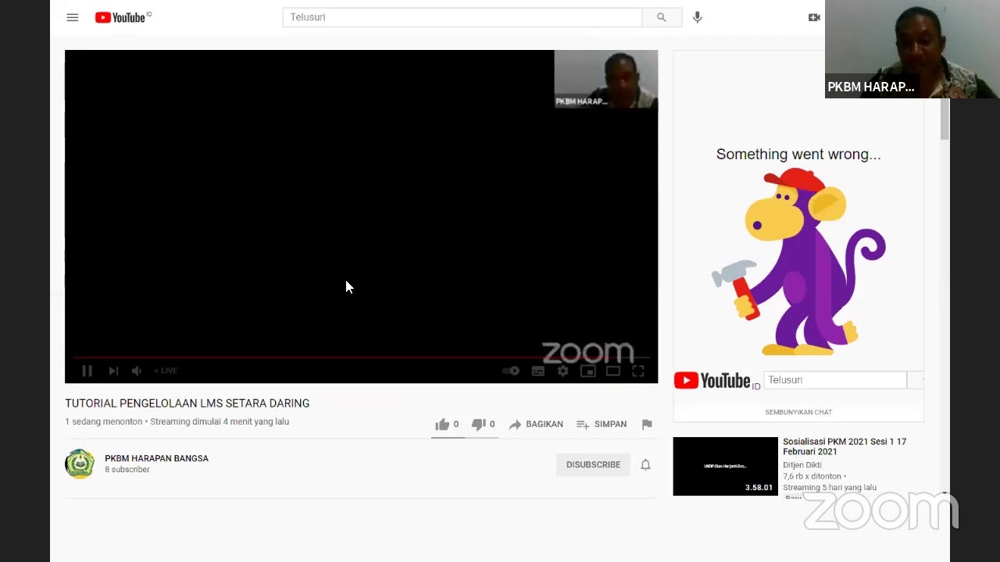
Task: Open Sosialisasi PKM 2021 Sesi 1 title
Action: [x=845, y=446]
